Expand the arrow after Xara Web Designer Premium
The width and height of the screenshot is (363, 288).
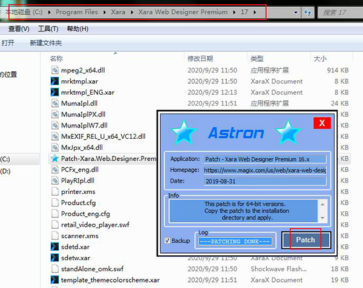pos(234,12)
